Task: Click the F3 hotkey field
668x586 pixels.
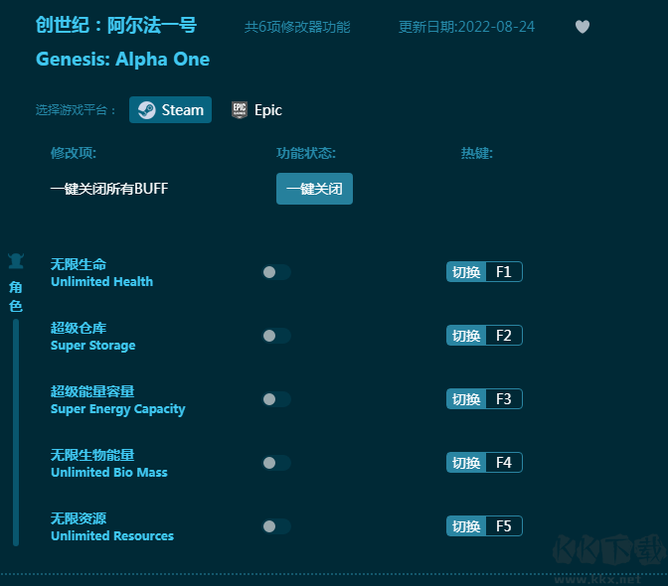Action: coord(504,399)
